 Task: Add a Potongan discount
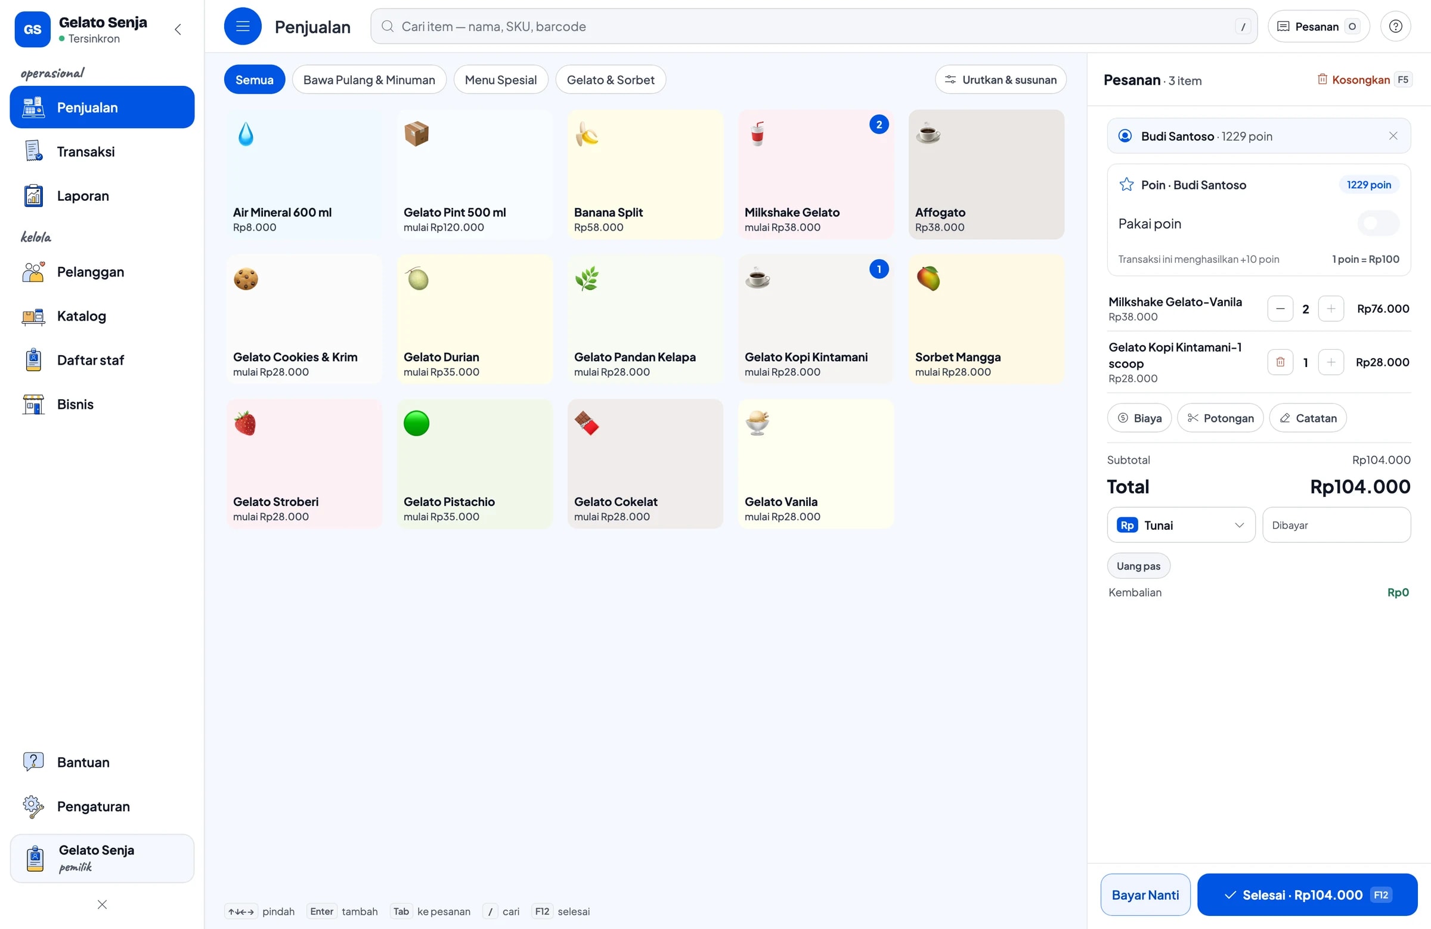point(1220,418)
